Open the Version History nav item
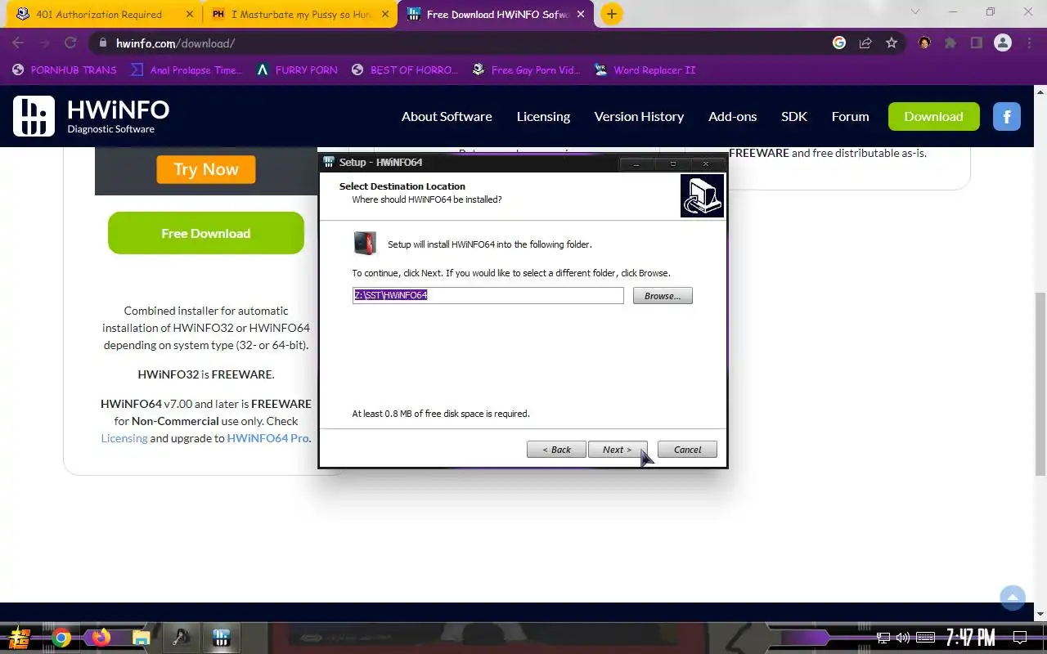1047x654 pixels. [x=639, y=116]
